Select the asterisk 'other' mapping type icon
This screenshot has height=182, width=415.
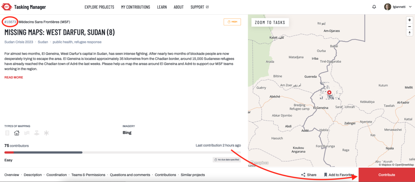point(46,133)
